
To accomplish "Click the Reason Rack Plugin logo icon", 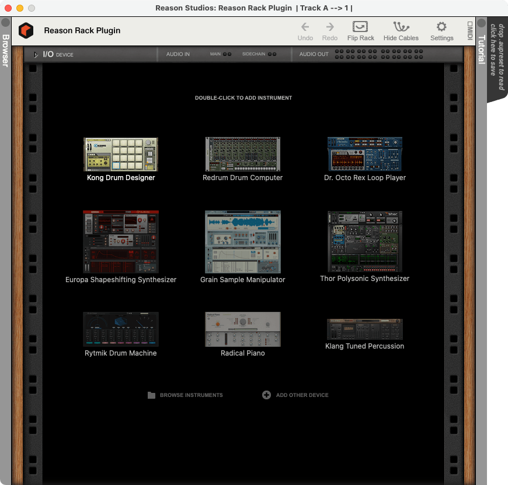I will 25,30.
